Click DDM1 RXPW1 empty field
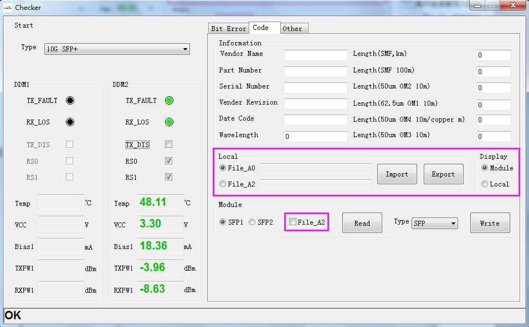 point(61,289)
